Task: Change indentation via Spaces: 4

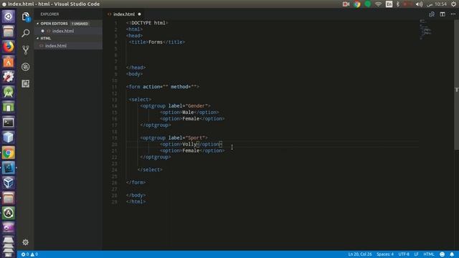Action: [x=385, y=254]
